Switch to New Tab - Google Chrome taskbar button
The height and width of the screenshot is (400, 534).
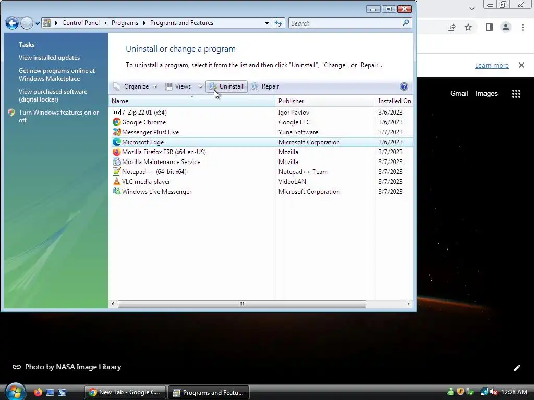coord(125,392)
